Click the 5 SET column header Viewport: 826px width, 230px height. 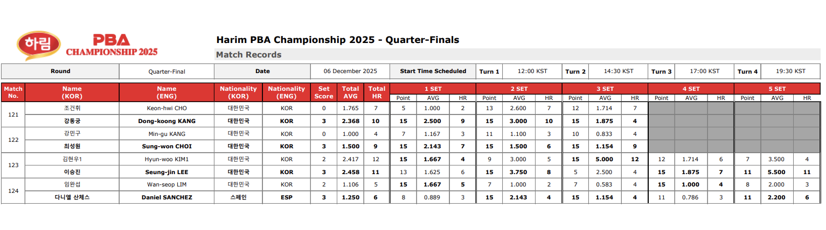pyautogui.click(x=777, y=89)
